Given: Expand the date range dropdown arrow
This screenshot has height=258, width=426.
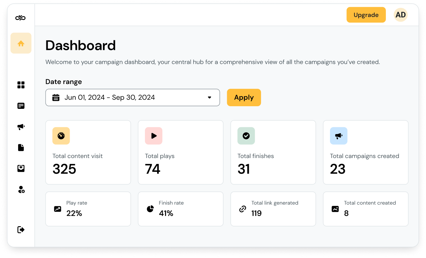Looking at the screenshot, I should point(210,97).
